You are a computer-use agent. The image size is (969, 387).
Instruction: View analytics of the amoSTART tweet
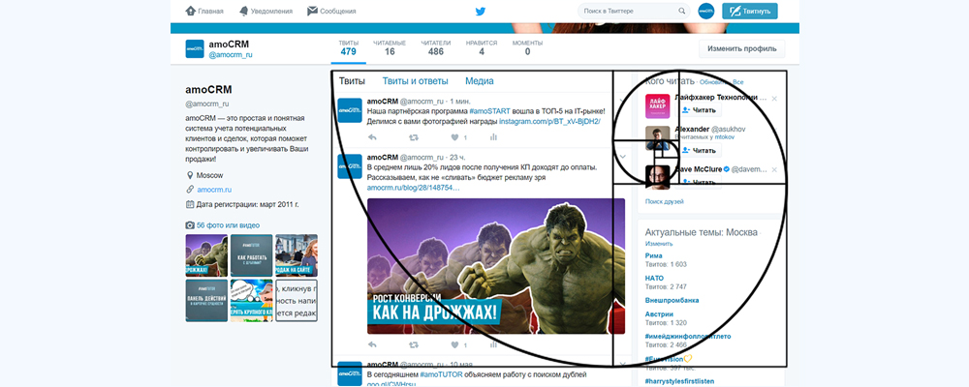coord(492,137)
